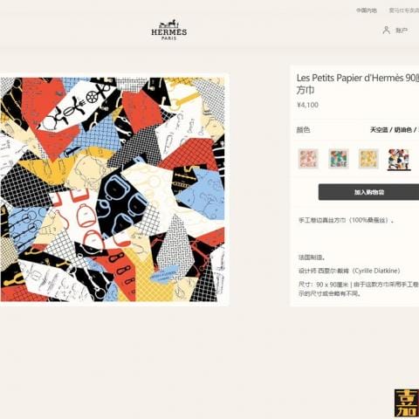
Task: Select the pink scarf color thumbnail
Action: [308, 159]
